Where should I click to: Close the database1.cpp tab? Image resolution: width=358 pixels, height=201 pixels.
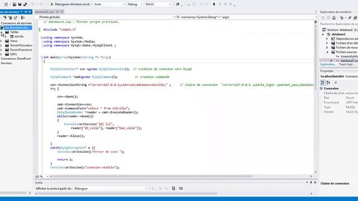tap(62, 12)
